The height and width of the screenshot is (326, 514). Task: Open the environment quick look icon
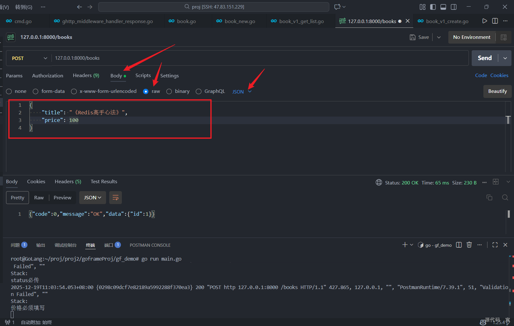coord(504,37)
